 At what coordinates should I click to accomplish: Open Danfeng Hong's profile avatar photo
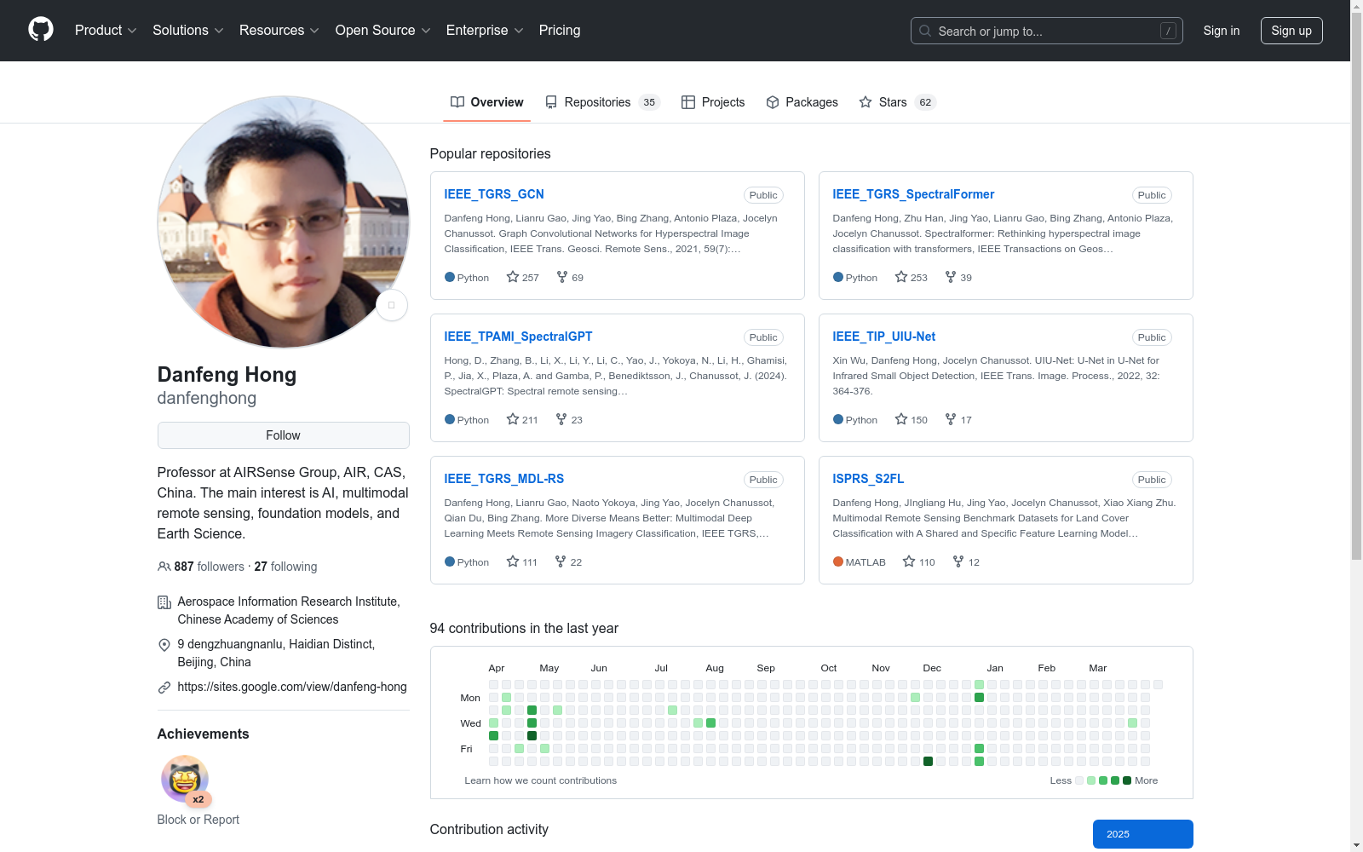pos(284,222)
